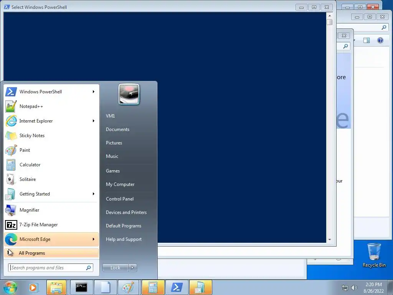Open Getting Started entry
This screenshot has height=295, width=393.
click(51, 194)
